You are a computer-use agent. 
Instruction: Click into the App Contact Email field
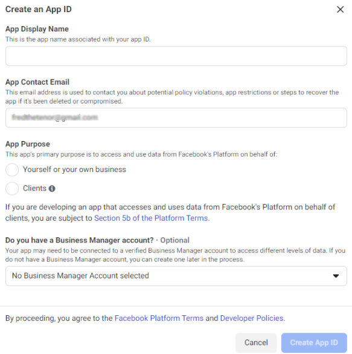tap(176, 117)
